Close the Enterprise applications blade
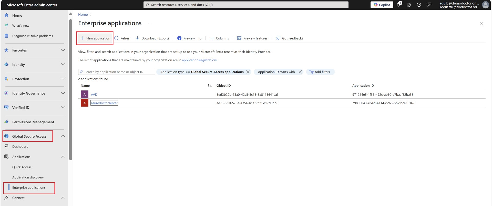The height and width of the screenshot is (206, 492). (481, 23)
